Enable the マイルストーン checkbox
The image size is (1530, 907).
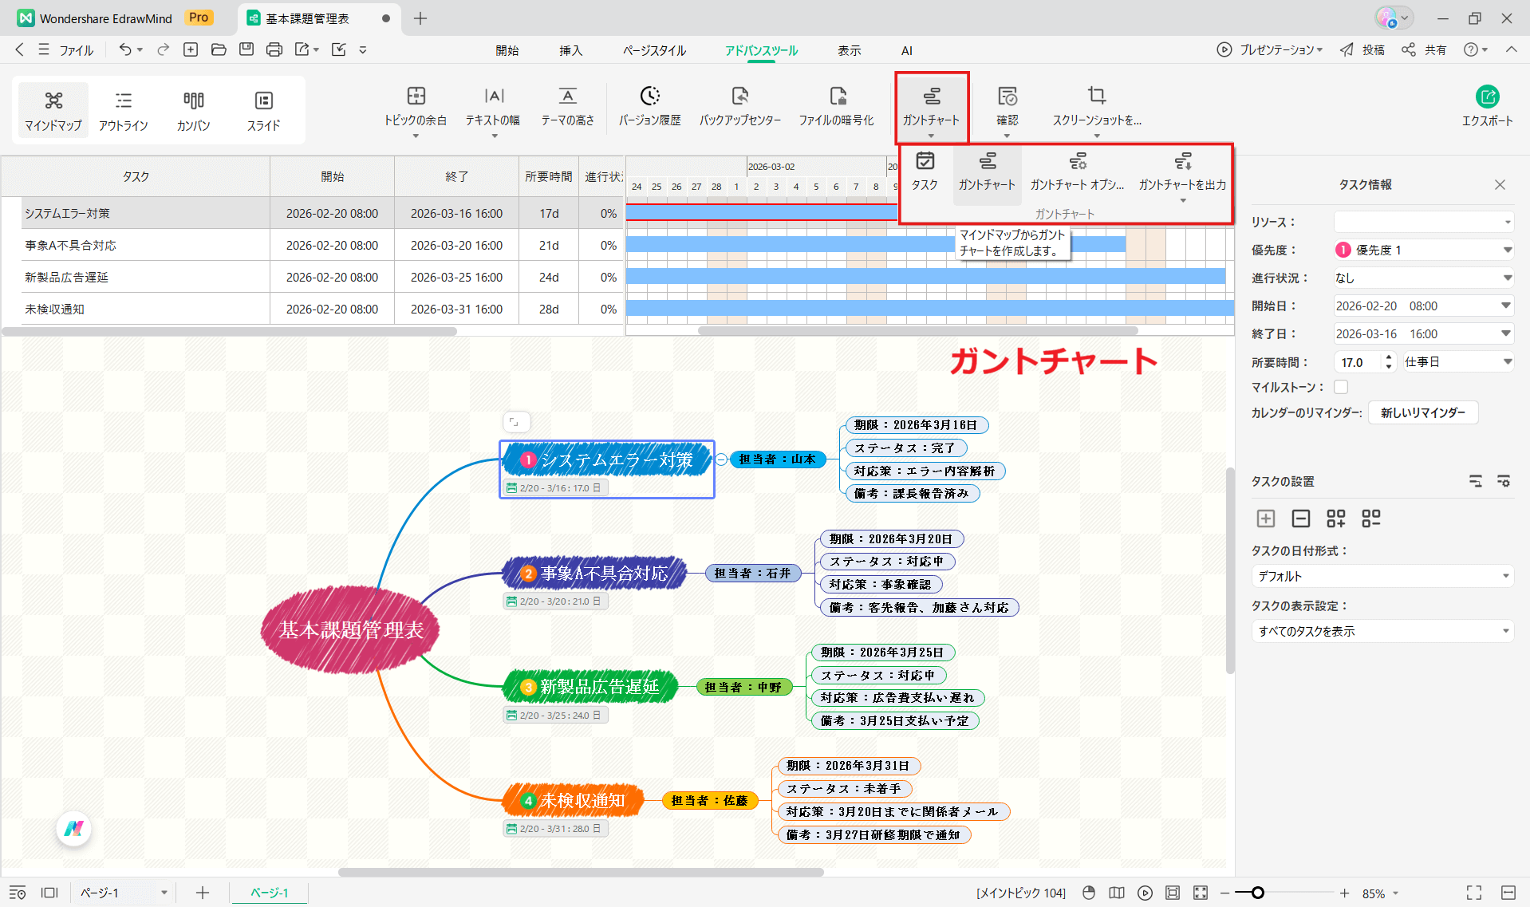click(x=1341, y=386)
